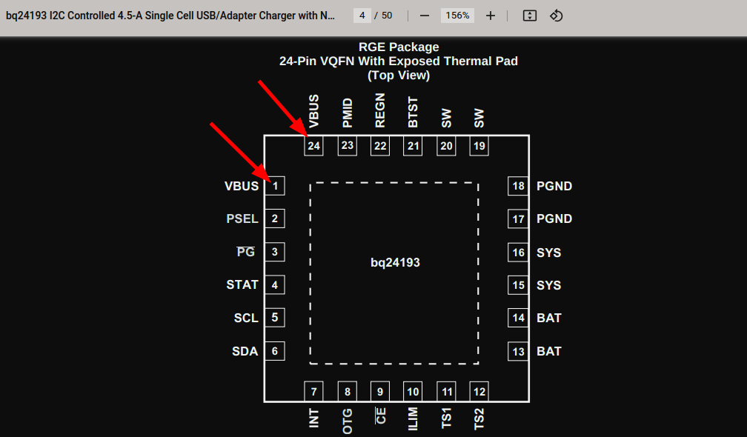Click pin 12 box
The width and height of the screenshot is (747, 437).
[x=479, y=391]
